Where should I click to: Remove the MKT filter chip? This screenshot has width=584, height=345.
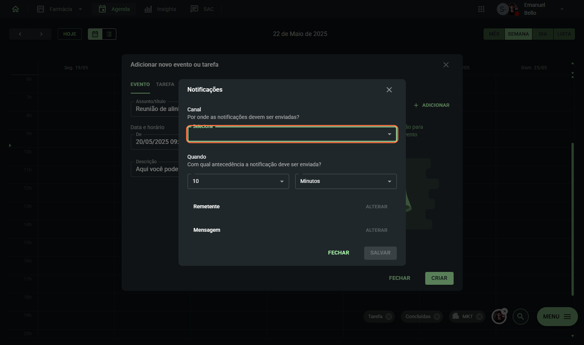point(479,317)
